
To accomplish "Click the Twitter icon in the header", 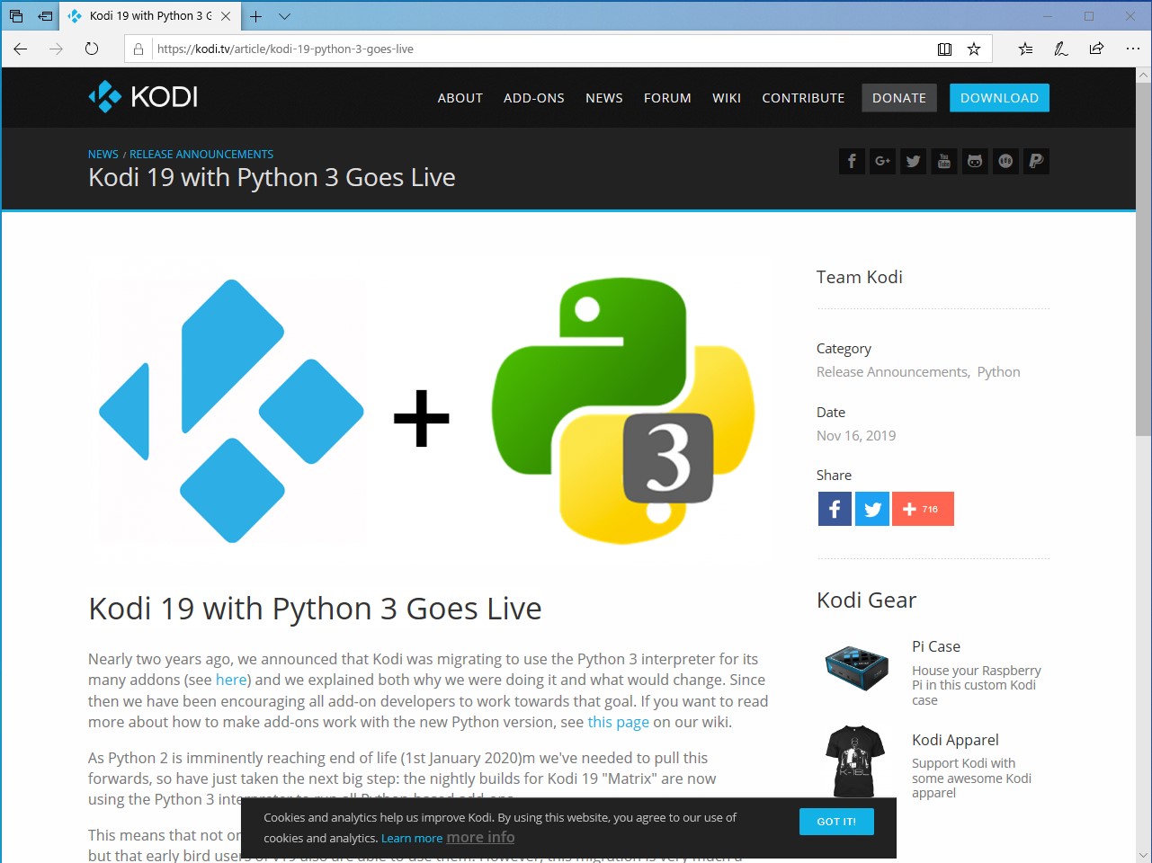I will [x=913, y=161].
